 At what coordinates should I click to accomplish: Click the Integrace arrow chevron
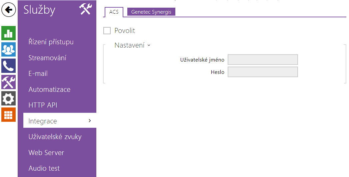coord(90,120)
